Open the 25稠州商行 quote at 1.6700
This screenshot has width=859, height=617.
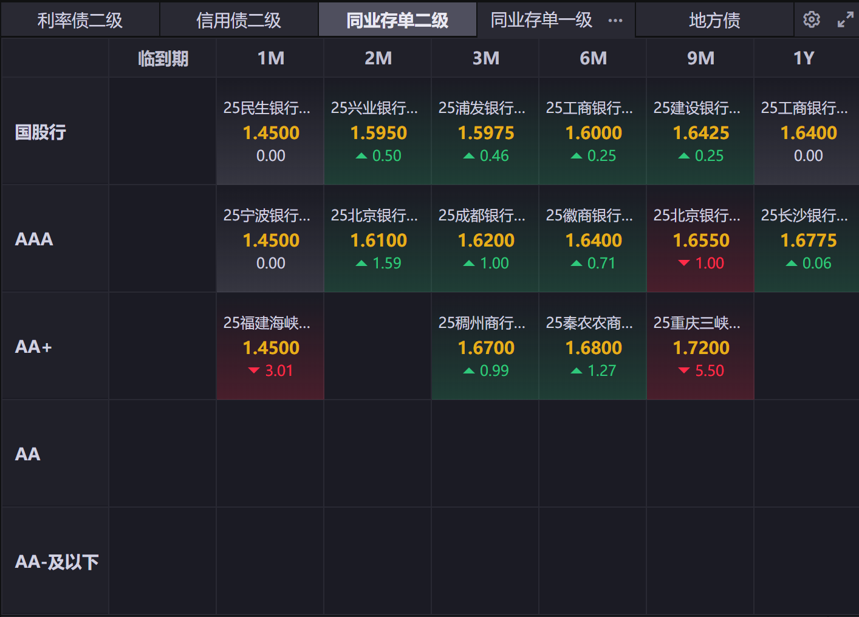click(x=485, y=346)
